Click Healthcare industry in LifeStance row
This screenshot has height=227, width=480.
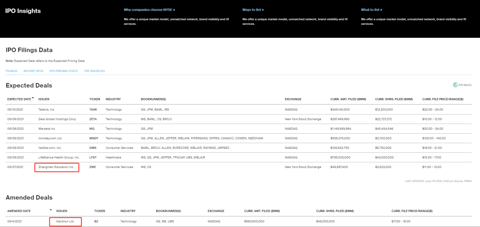click(112, 157)
